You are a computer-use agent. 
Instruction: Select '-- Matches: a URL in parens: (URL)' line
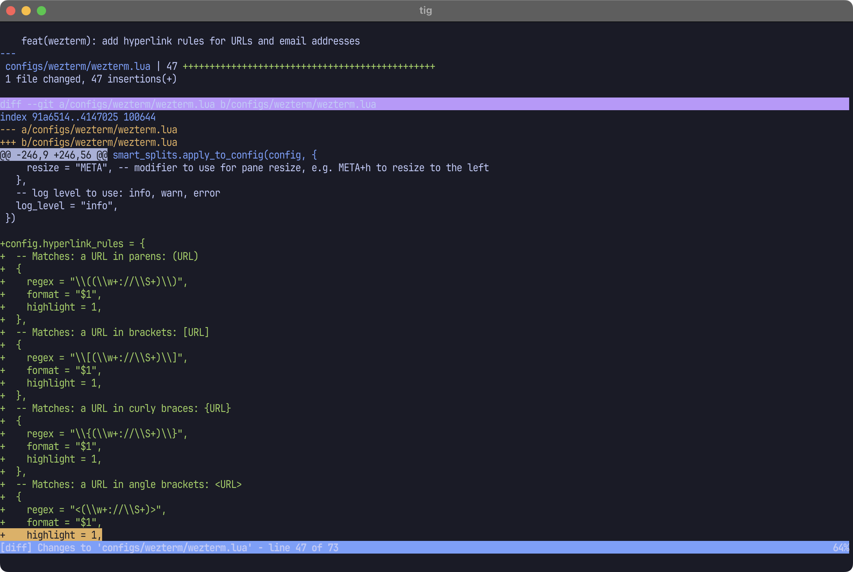click(x=99, y=256)
